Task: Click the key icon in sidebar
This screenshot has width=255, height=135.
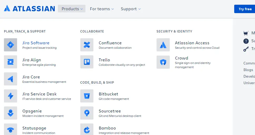Action: click(246, 49)
